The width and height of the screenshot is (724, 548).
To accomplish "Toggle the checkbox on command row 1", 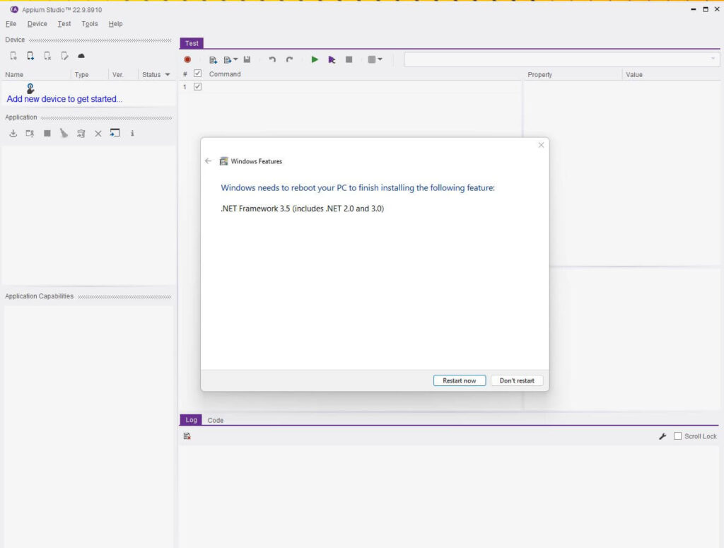I will 197,86.
